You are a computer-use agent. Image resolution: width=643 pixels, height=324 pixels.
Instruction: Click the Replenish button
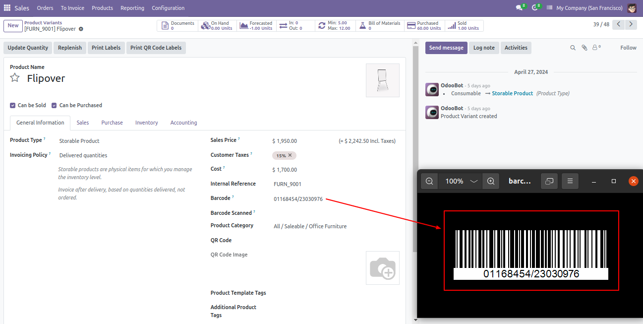pos(70,48)
